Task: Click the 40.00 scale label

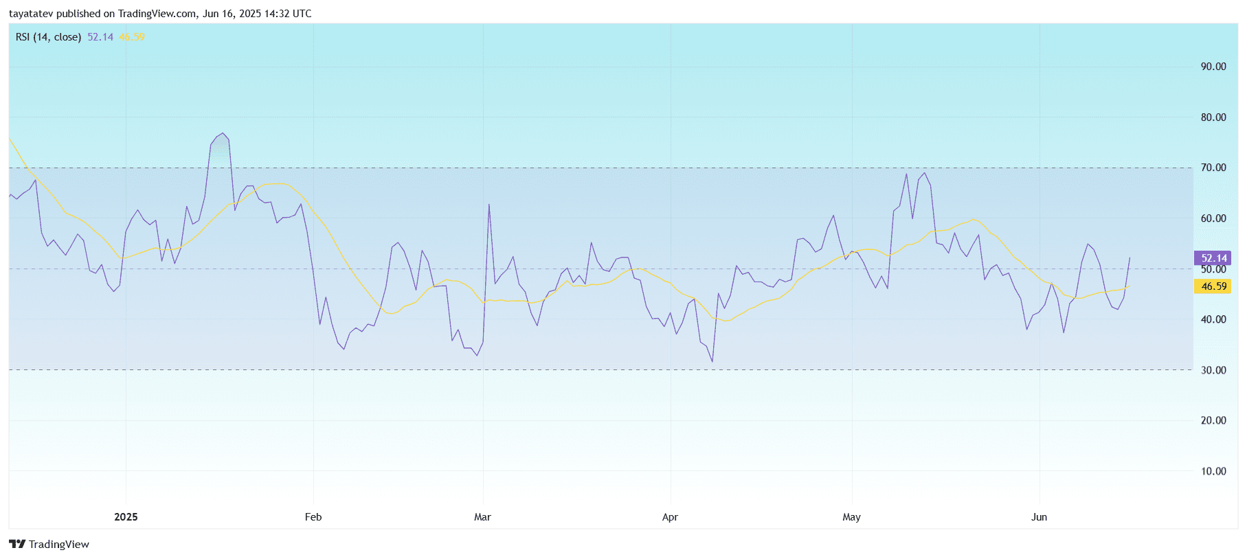Action: (x=1213, y=319)
